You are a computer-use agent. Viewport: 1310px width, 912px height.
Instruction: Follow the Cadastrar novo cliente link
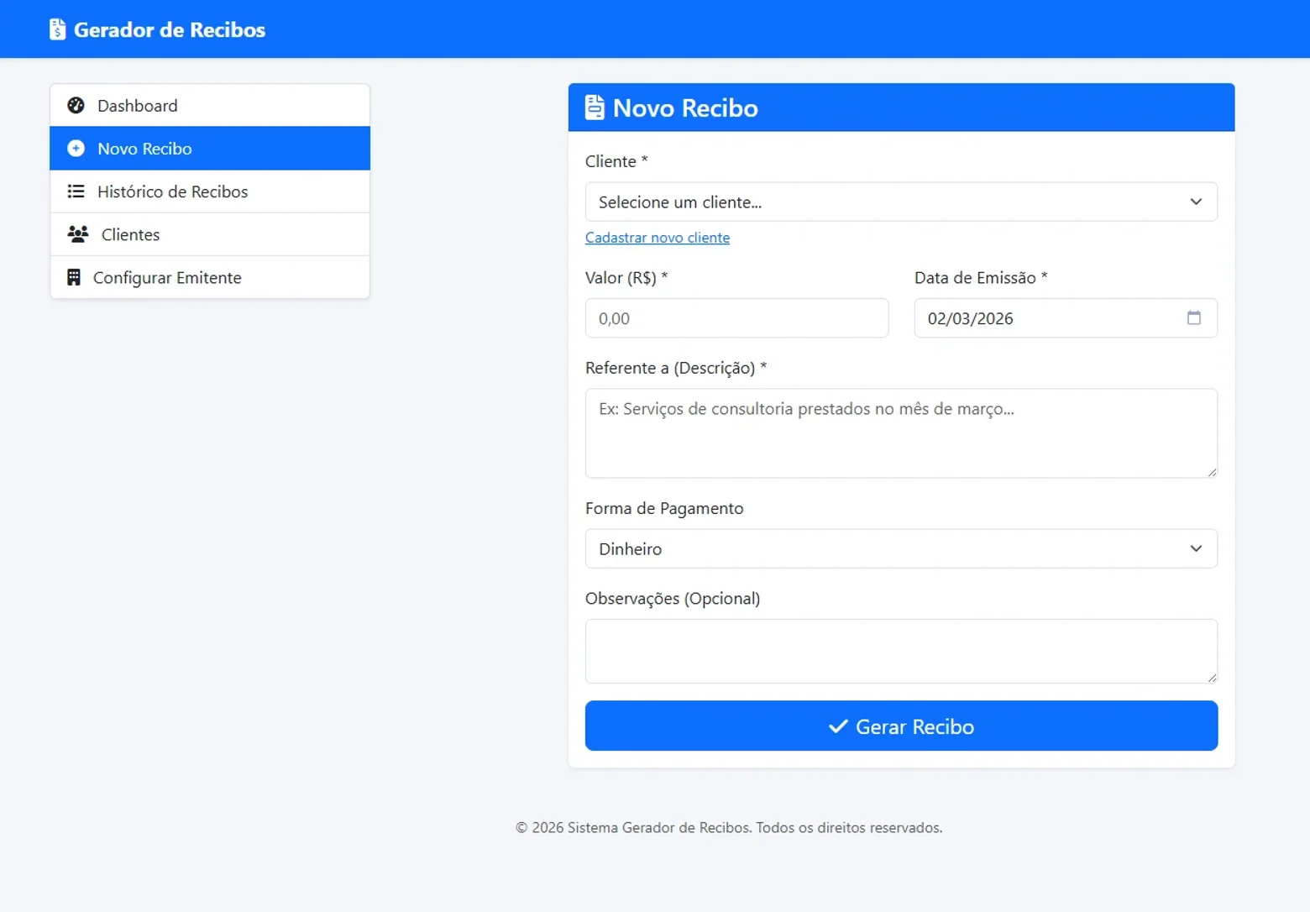point(658,238)
